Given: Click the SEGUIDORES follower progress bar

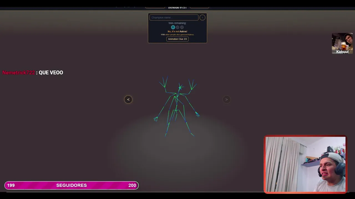Looking at the screenshot, I should click(x=72, y=185).
